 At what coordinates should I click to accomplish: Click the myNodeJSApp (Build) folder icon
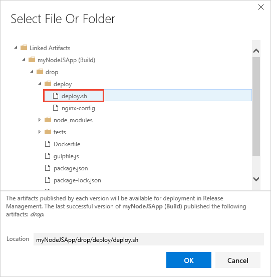tap(32, 60)
